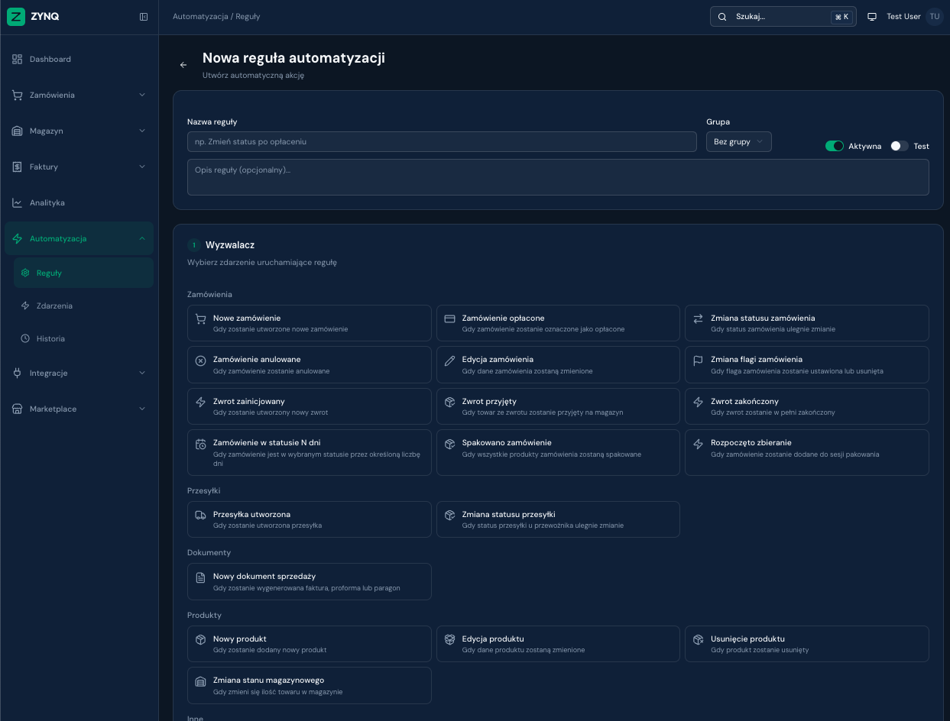This screenshot has width=950, height=721.
Task: Click the Automatyzacja / Reguły breadcrumb
Action: pyautogui.click(x=216, y=16)
